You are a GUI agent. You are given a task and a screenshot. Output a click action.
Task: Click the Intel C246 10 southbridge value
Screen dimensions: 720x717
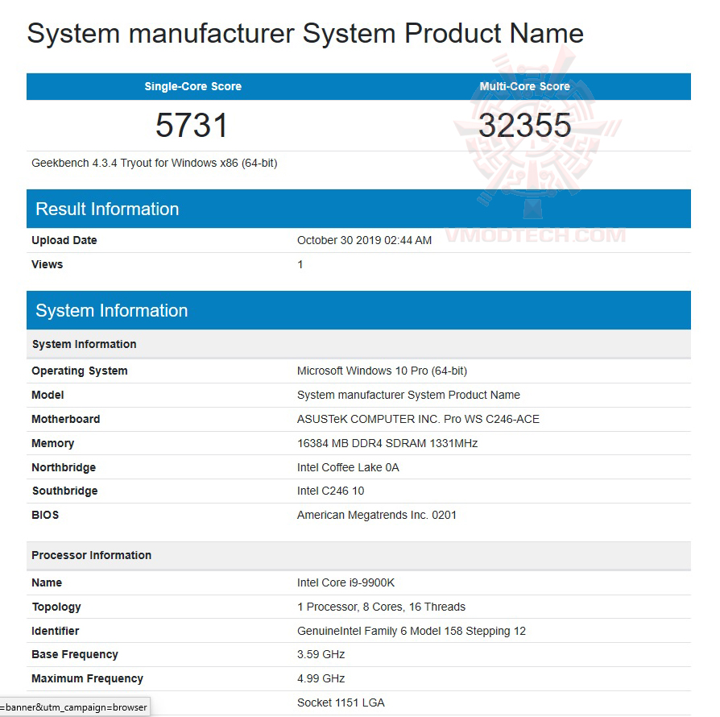(332, 491)
